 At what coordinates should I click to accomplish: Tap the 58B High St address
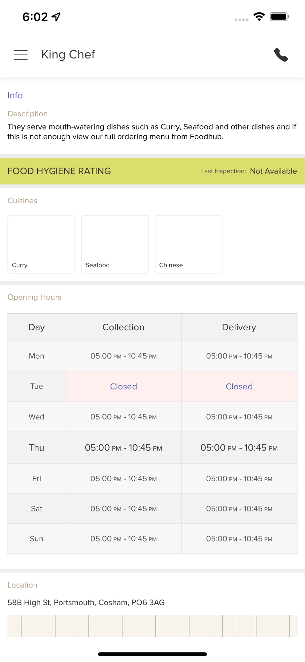86,602
